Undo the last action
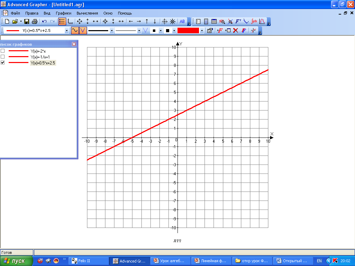355x266 pixels. click(x=44, y=21)
